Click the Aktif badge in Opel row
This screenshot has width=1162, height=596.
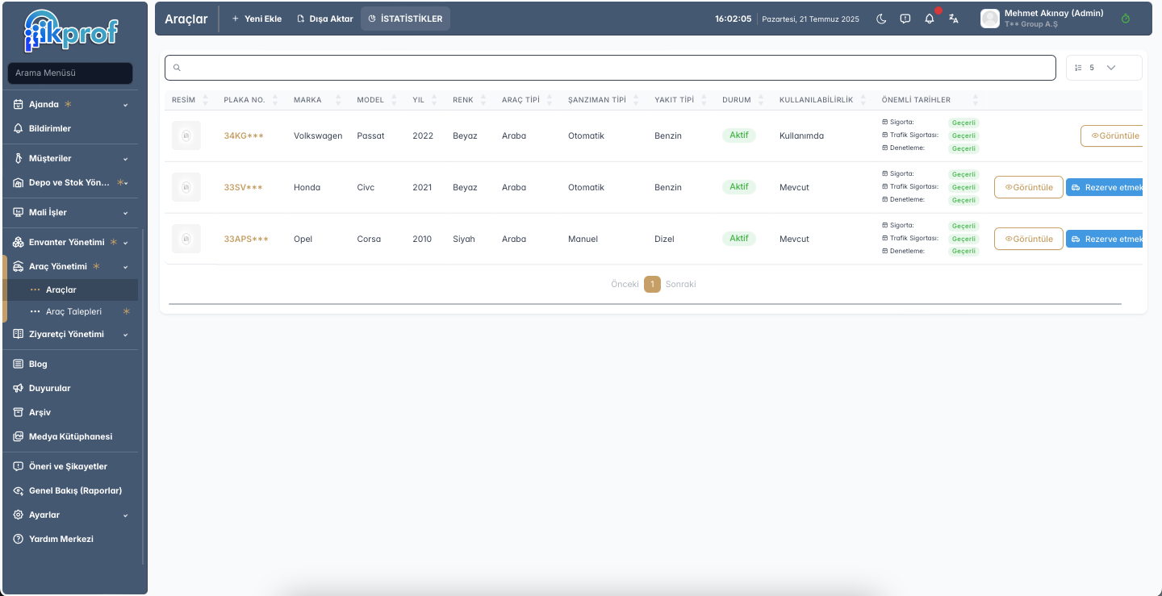pos(739,239)
